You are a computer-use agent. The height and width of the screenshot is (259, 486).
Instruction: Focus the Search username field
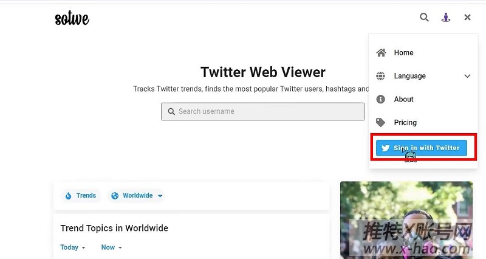263,111
